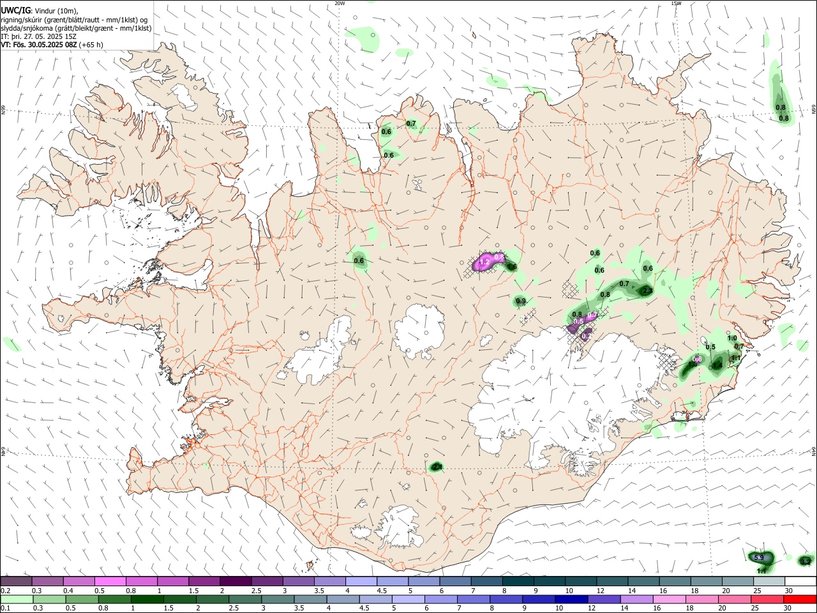Click the 20W longitude label at top

tap(340, 3)
